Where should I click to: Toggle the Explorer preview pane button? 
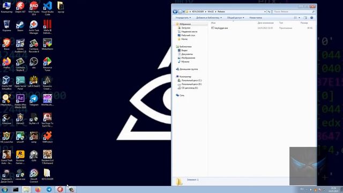(x=305, y=18)
